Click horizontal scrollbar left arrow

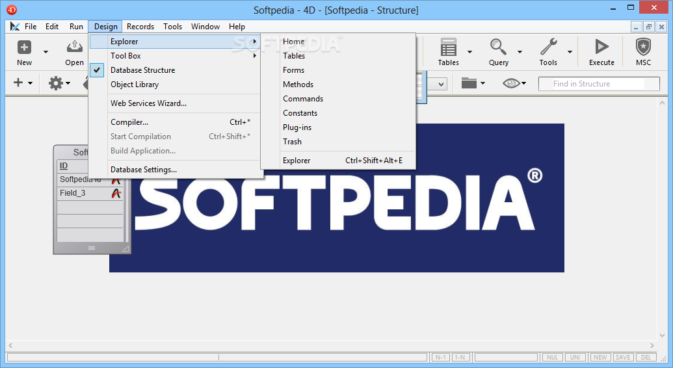click(11, 345)
